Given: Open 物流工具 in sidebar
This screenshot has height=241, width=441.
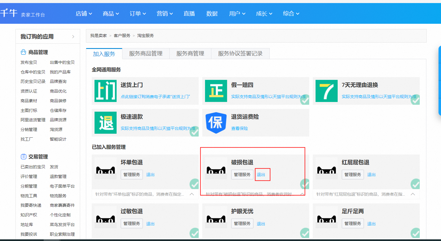Looking at the screenshot, I should click(29, 196).
